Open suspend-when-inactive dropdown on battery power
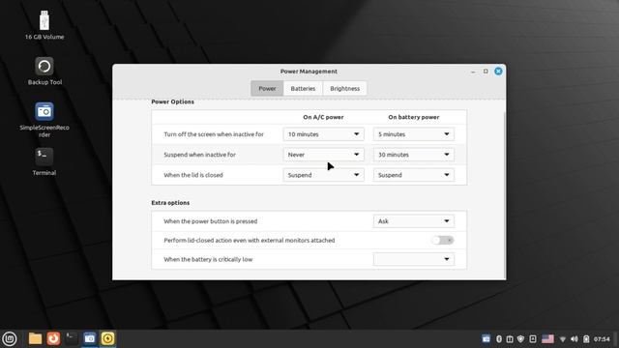The image size is (619, 348). click(413, 155)
